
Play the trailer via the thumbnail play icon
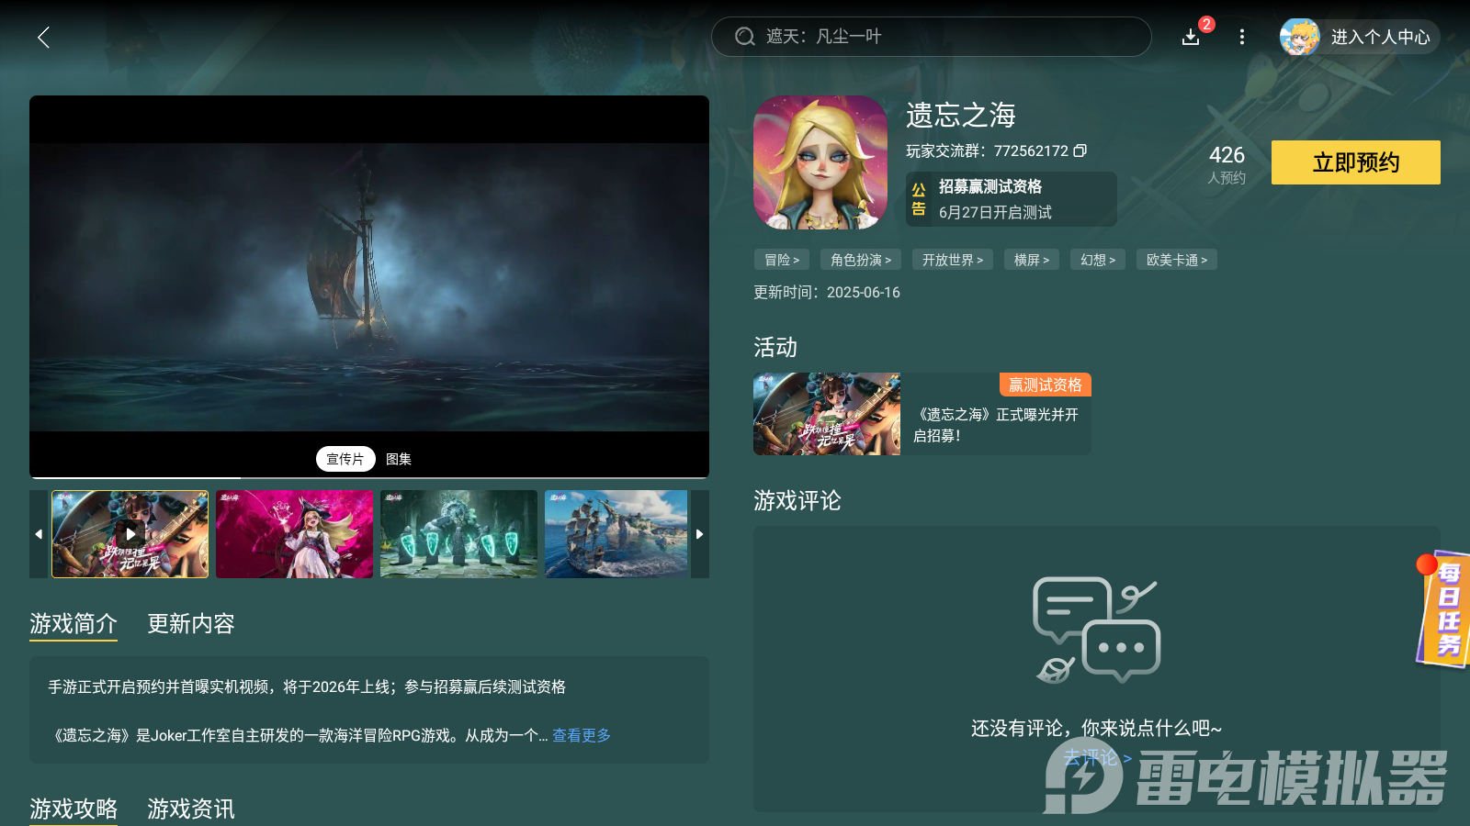(x=130, y=534)
